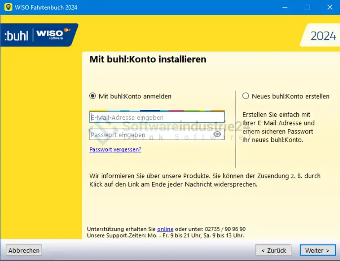Click the new account description text
Image resolution: width=340 pixels, height=261 pixels.
[x=278, y=127]
